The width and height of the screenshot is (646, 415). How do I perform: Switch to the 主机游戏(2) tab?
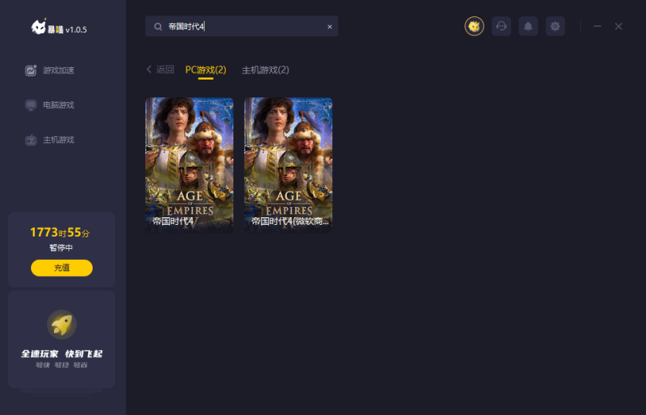click(x=265, y=70)
